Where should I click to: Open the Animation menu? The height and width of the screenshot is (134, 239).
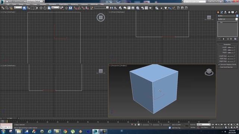[x=53, y=4]
